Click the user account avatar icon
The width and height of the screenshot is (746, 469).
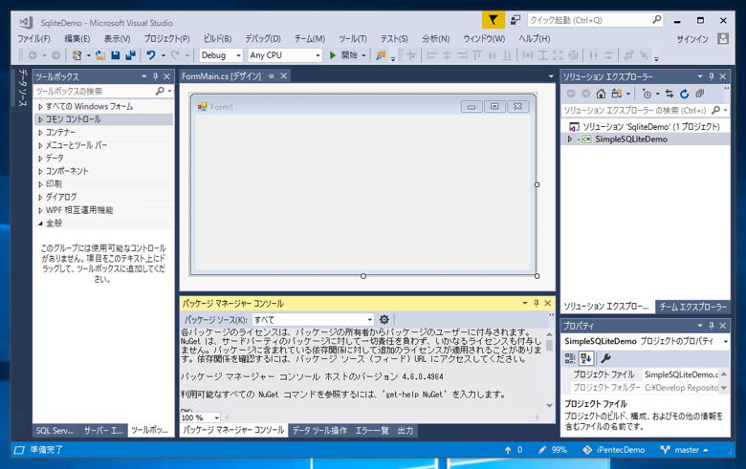point(723,38)
